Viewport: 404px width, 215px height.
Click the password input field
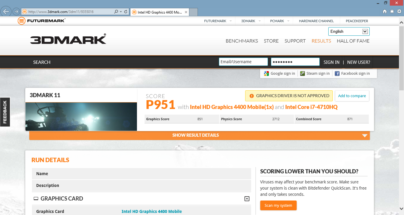[295, 62]
